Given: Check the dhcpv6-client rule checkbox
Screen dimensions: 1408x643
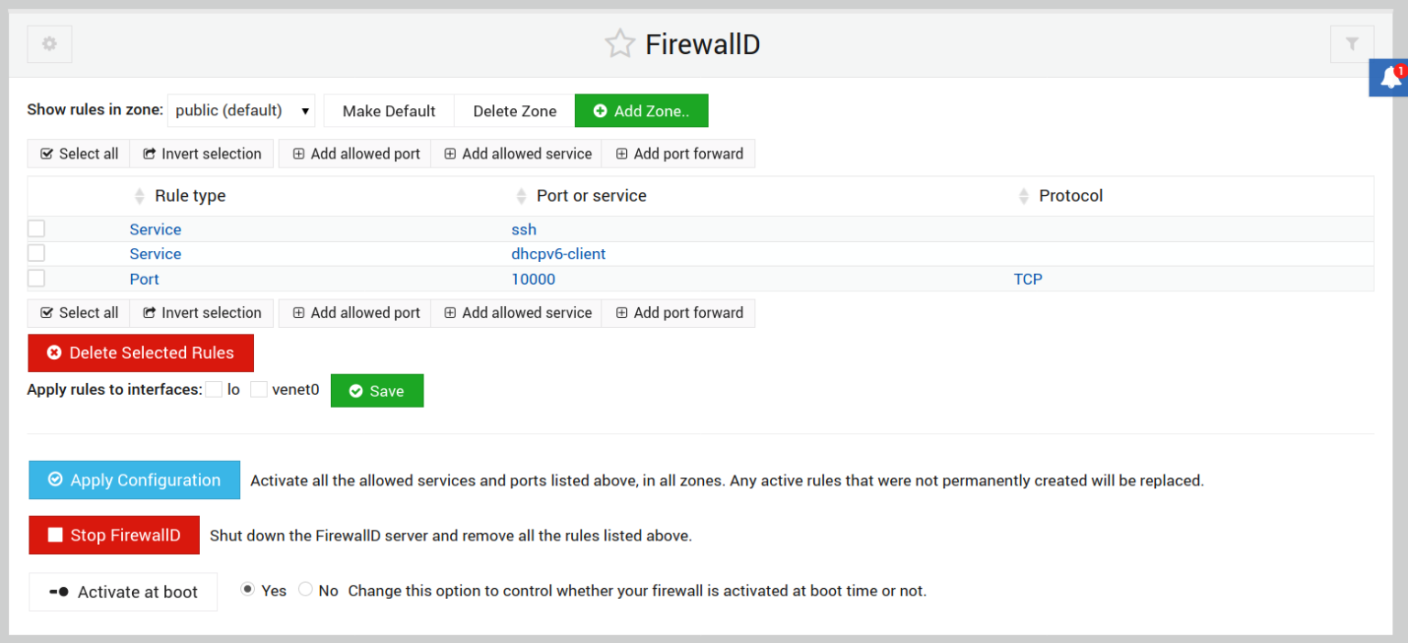Looking at the screenshot, I should click(37, 254).
